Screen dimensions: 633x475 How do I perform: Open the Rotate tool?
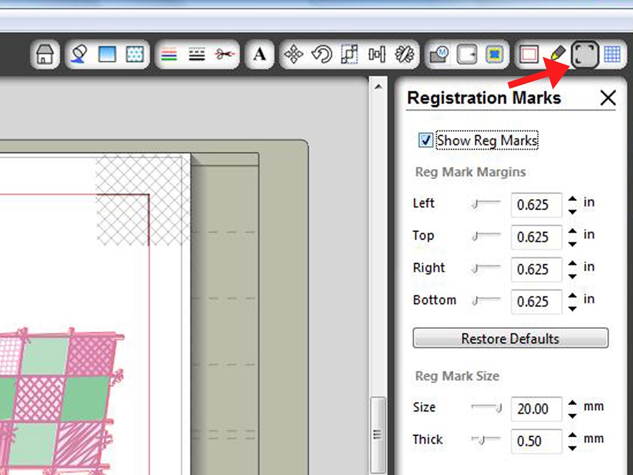321,54
